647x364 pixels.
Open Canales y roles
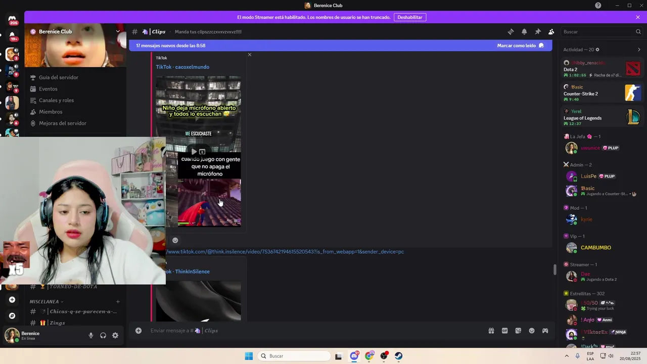click(x=75, y=100)
